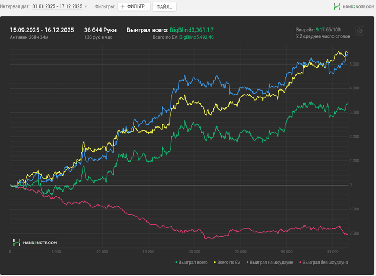Click the '36 644 Руки' hand count

100,30
